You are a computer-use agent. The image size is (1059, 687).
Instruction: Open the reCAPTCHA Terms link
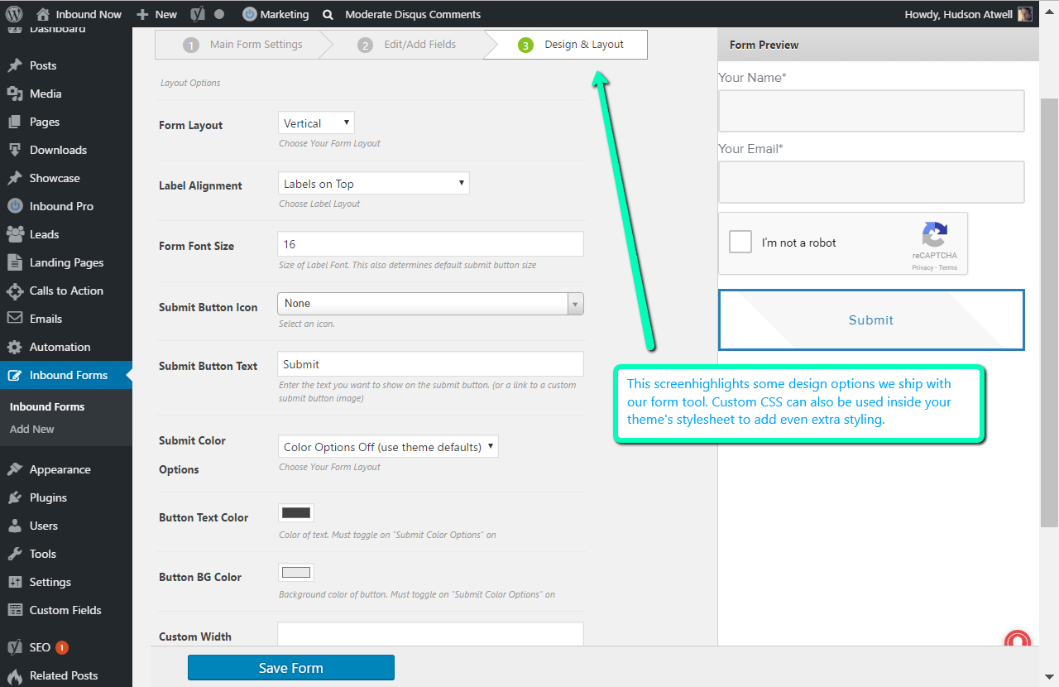pos(948,267)
